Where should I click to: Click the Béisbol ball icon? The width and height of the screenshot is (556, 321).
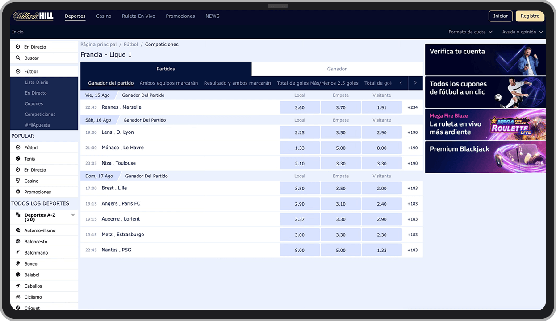point(18,275)
